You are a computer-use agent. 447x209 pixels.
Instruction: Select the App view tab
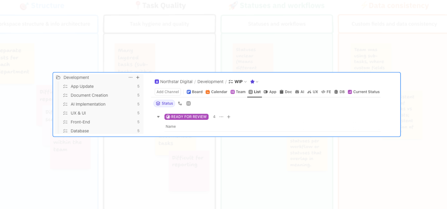click(270, 92)
